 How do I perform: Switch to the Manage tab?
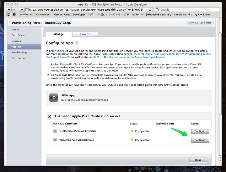point(59,34)
